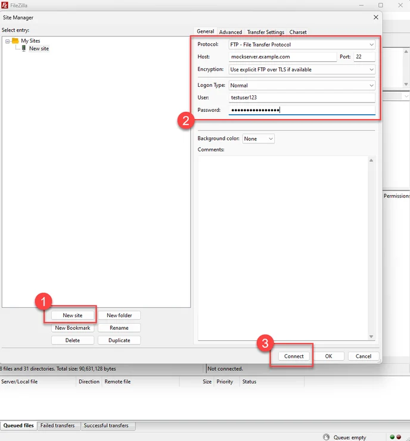Open the Transfer Settings tab
Viewport: 410px width, 441px height.
pyautogui.click(x=266, y=32)
